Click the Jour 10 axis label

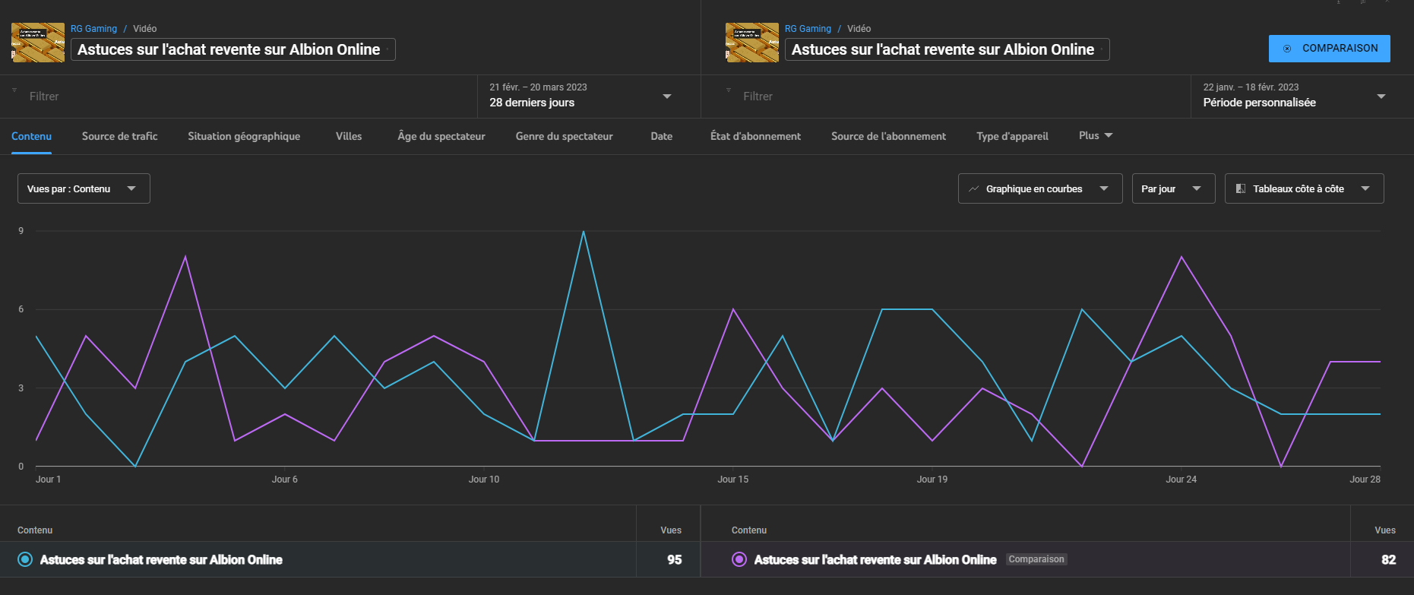(x=484, y=479)
